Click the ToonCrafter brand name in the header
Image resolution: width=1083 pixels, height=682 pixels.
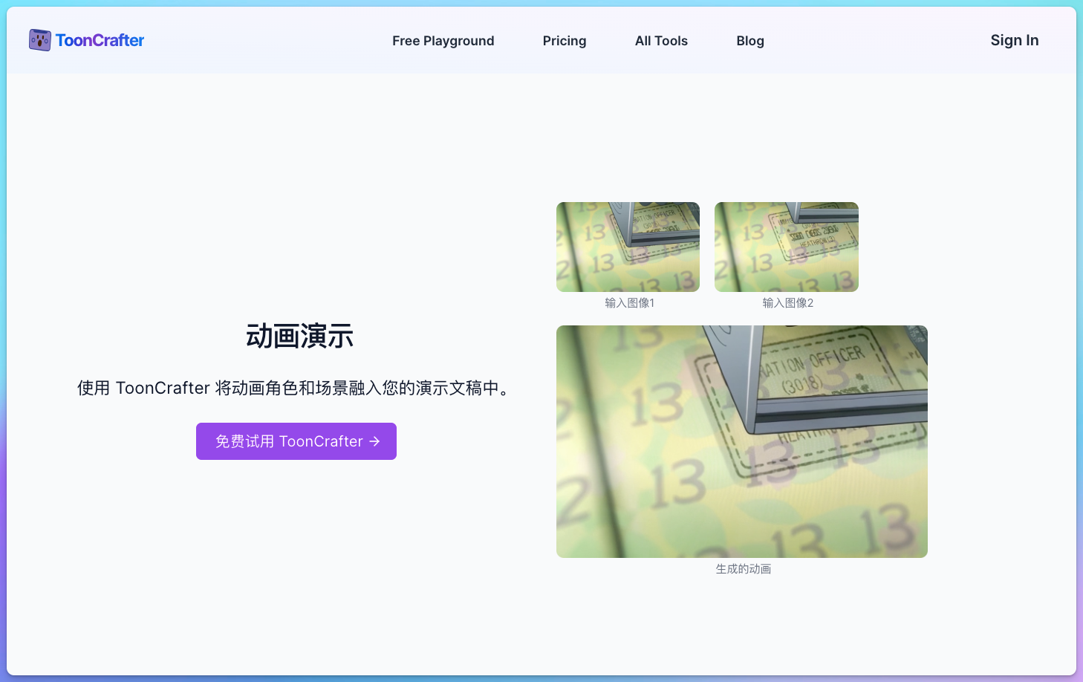(100, 40)
